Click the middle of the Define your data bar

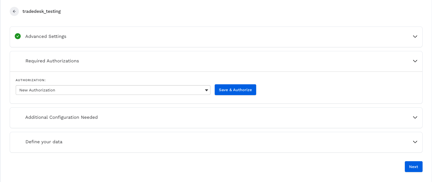(216, 142)
